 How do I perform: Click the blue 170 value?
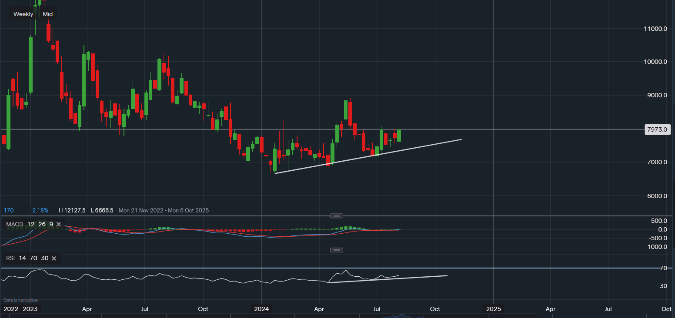pos(8,210)
